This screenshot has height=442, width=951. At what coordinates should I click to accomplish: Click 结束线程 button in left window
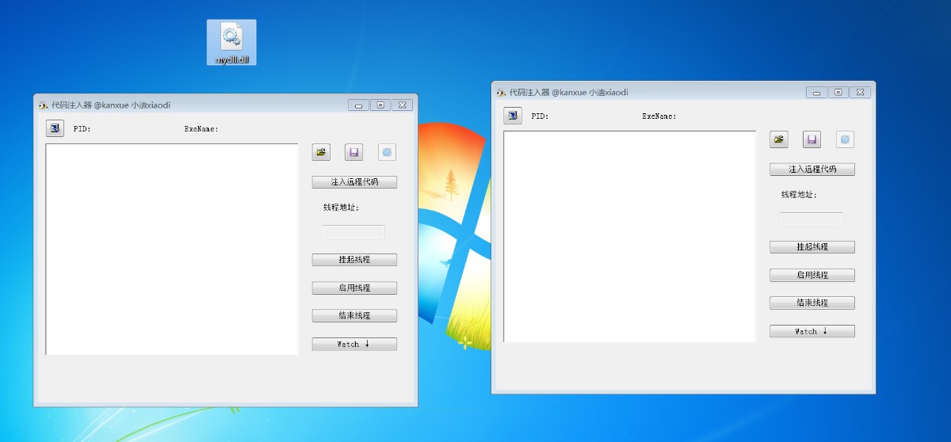(x=354, y=315)
